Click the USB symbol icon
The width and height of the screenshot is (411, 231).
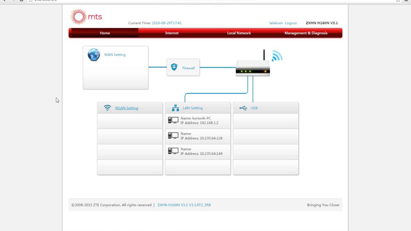[243, 108]
